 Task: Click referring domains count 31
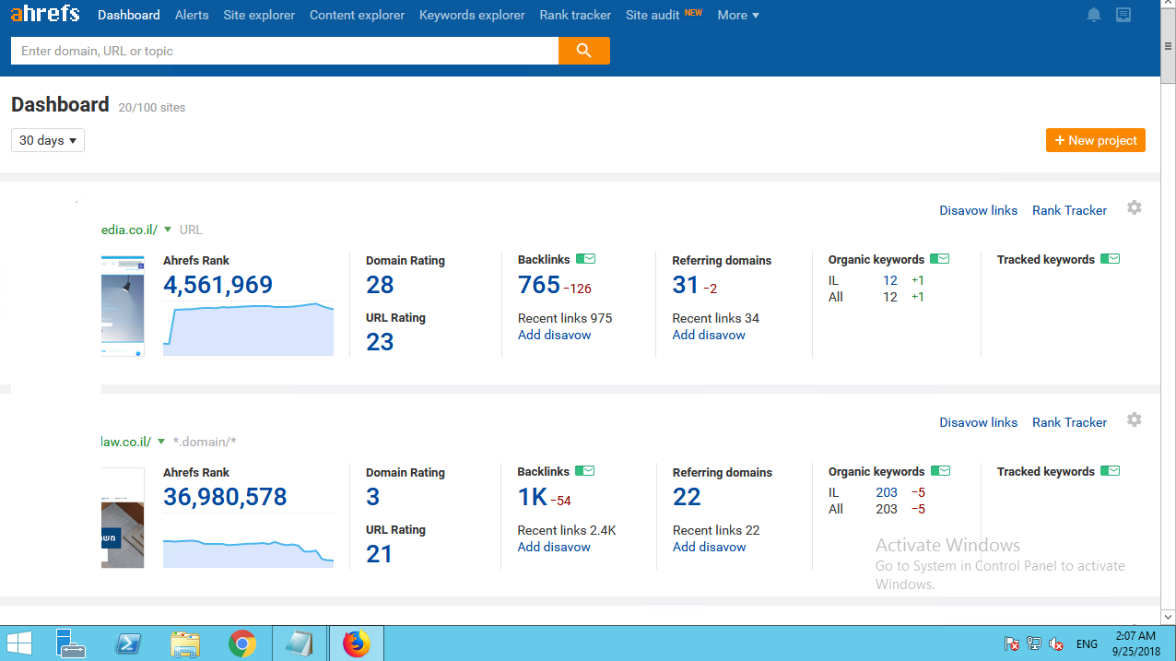[686, 285]
